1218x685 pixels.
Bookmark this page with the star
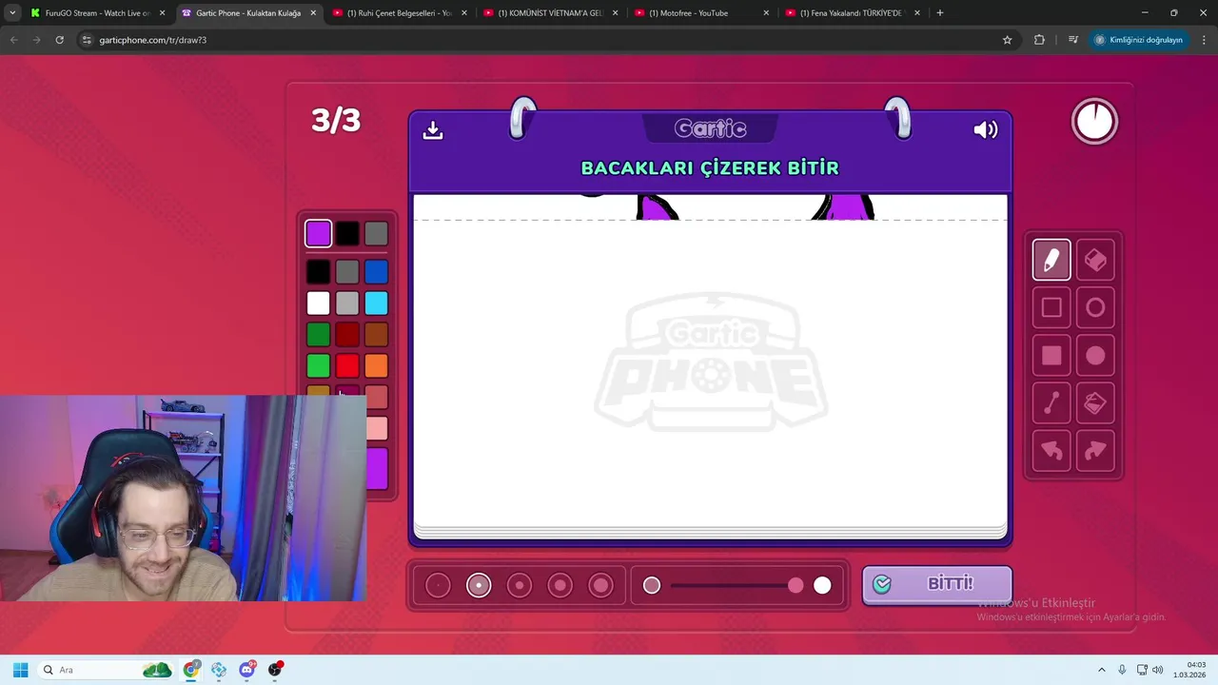click(x=1007, y=40)
